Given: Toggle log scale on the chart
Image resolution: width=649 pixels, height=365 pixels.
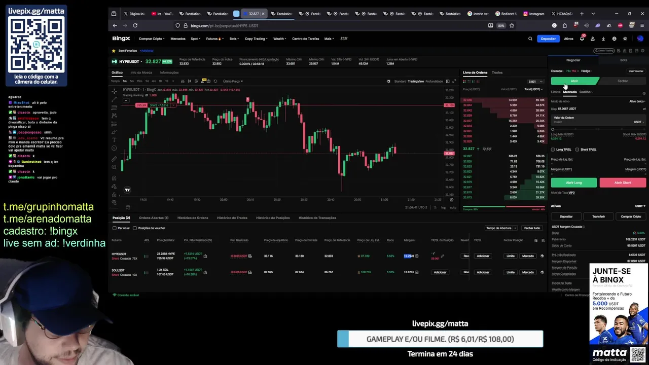Looking at the screenshot, I should point(444,207).
